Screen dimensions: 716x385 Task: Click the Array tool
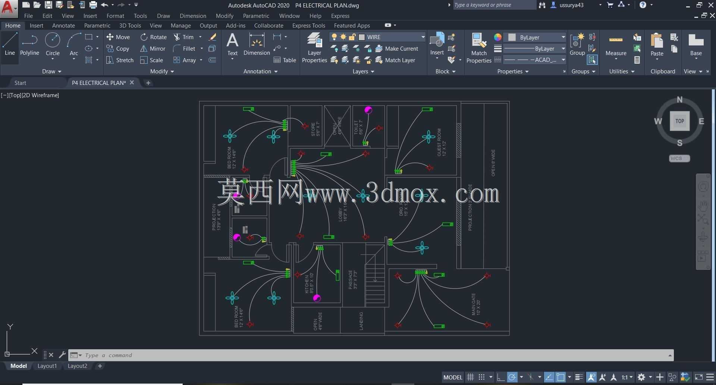tap(185, 60)
